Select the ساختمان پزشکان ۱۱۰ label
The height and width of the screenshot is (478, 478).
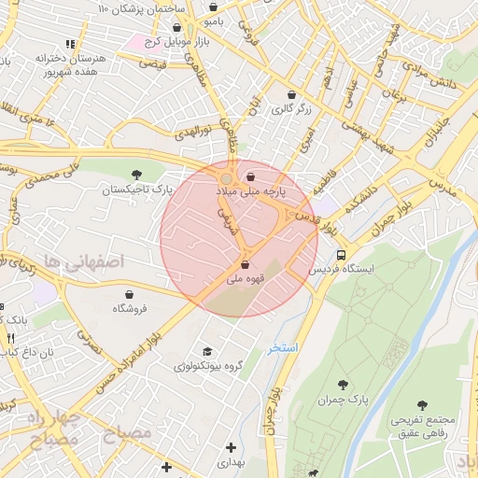tap(142, 9)
